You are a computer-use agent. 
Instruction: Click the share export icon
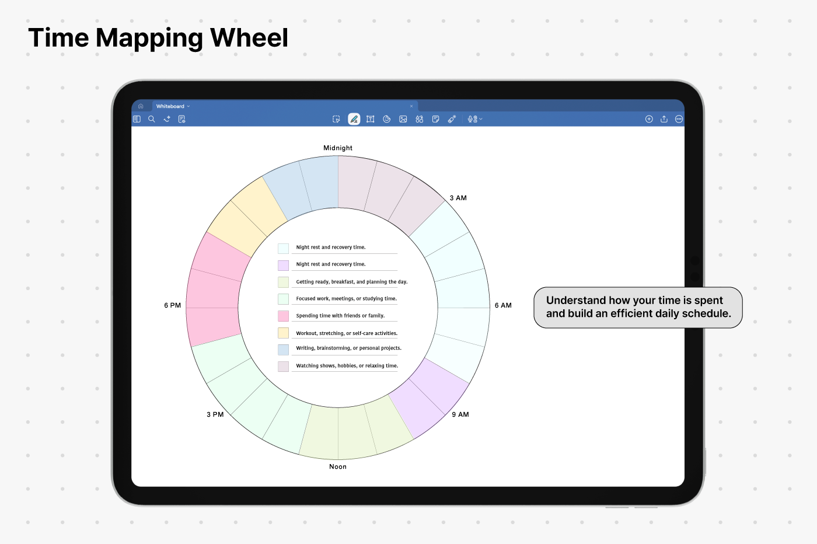point(664,119)
